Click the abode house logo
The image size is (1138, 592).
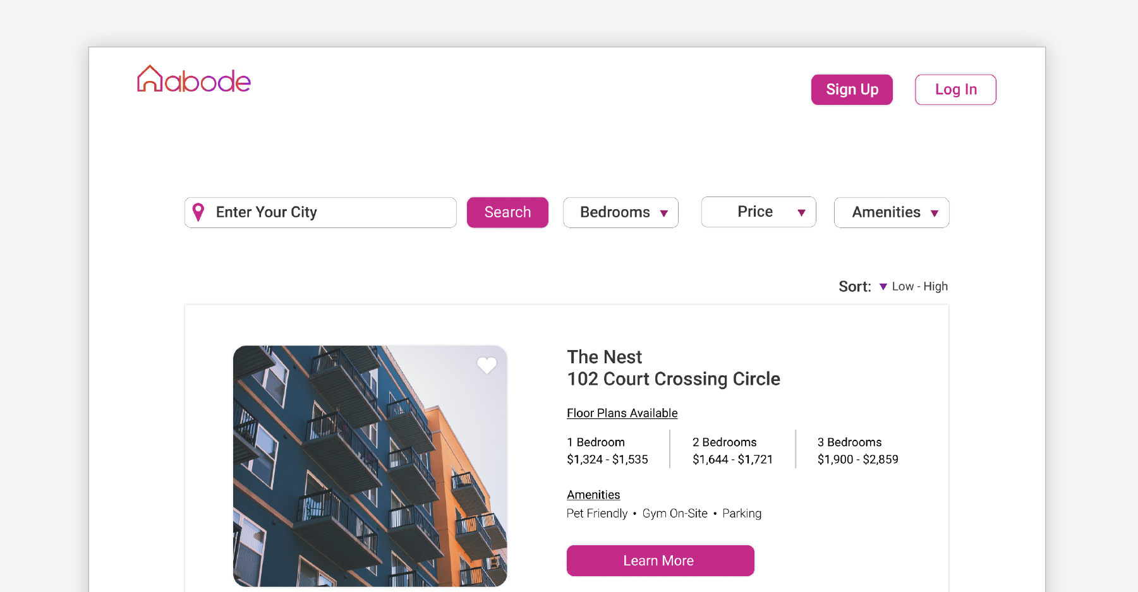click(x=194, y=80)
